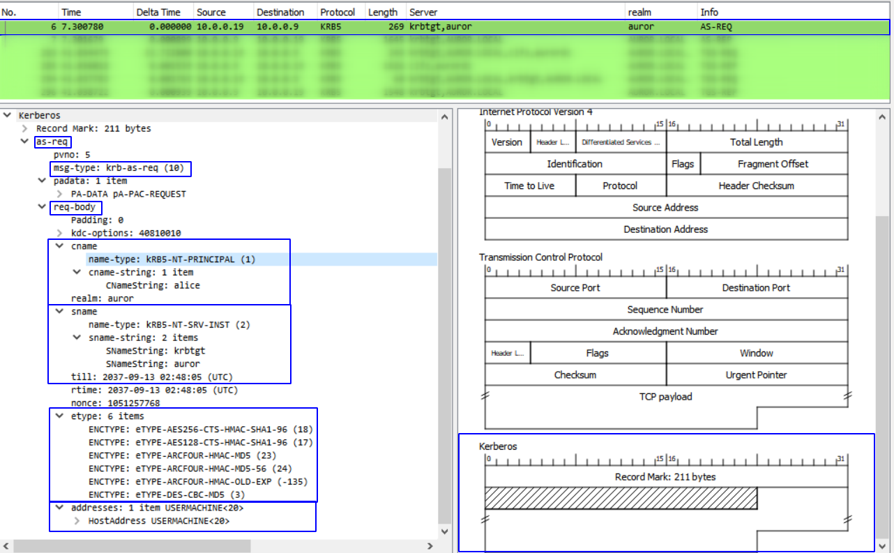The height and width of the screenshot is (553, 894).
Task: Select packet 6 AS-REQ row
Action: [446, 27]
